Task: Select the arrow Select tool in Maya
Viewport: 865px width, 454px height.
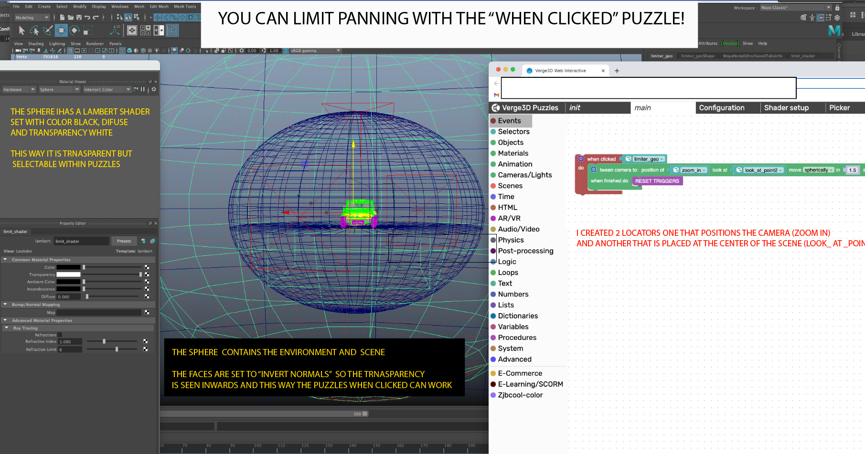Action: [x=21, y=31]
